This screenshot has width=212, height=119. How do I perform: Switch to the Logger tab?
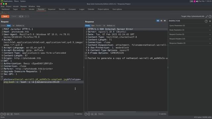[82, 9]
